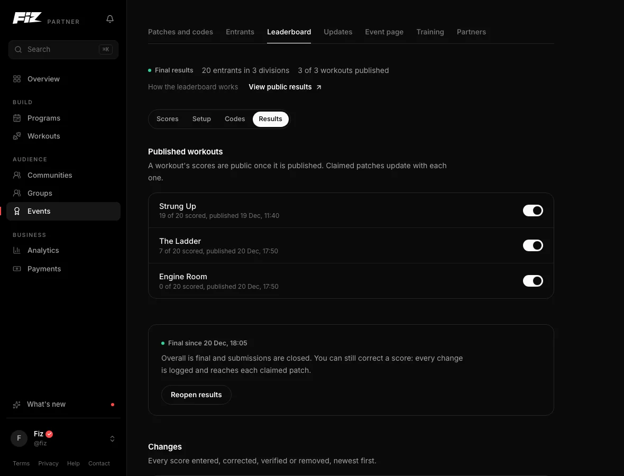
Task: Select the Leaderboard tab
Action: coord(289,32)
